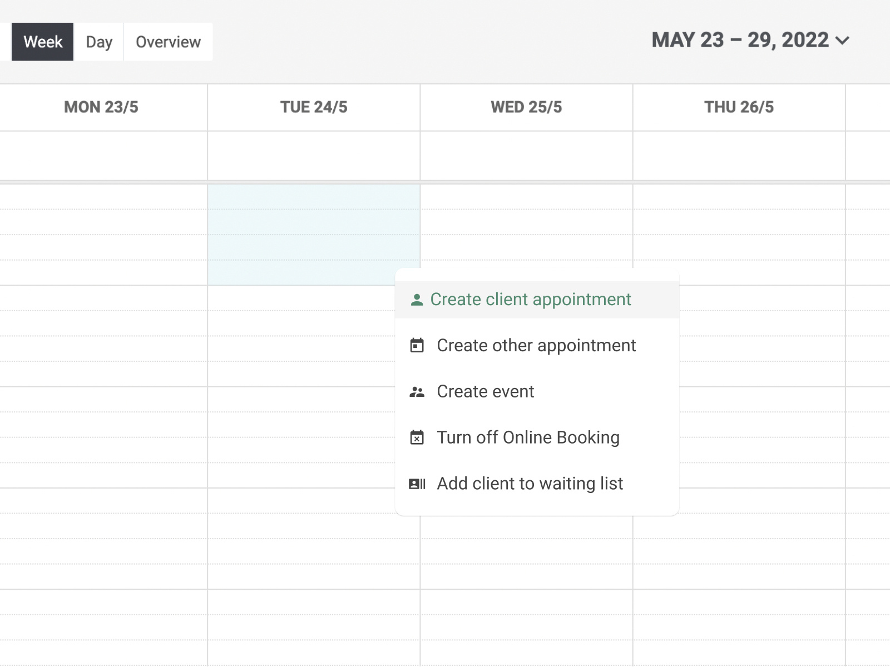
Task: Select the THU 26/5 day header
Action: pyautogui.click(x=739, y=107)
